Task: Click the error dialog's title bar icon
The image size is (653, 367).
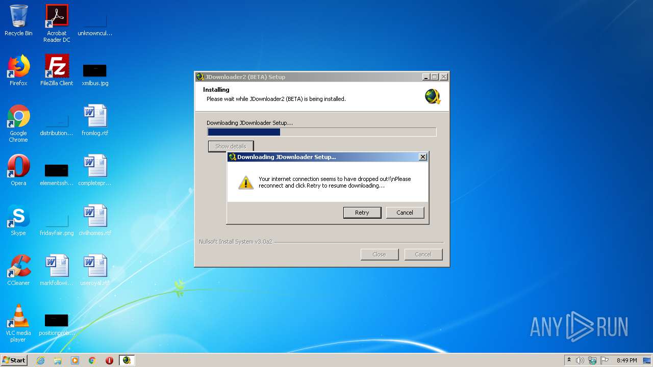Action: (232, 157)
